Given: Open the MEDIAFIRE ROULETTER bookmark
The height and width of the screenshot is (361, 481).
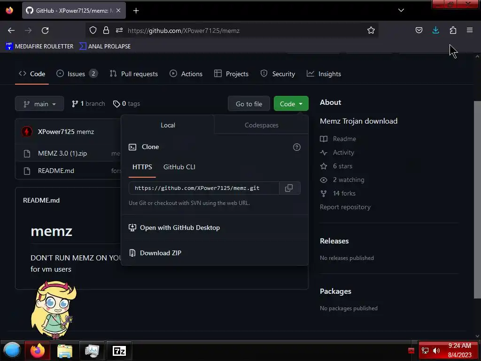Looking at the screenshot, I should 39,47.
